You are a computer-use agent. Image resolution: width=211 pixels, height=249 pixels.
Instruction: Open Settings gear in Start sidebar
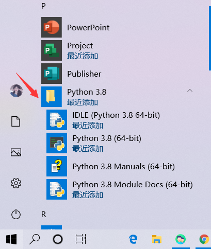pyautogui.click(x=16, y=183)
